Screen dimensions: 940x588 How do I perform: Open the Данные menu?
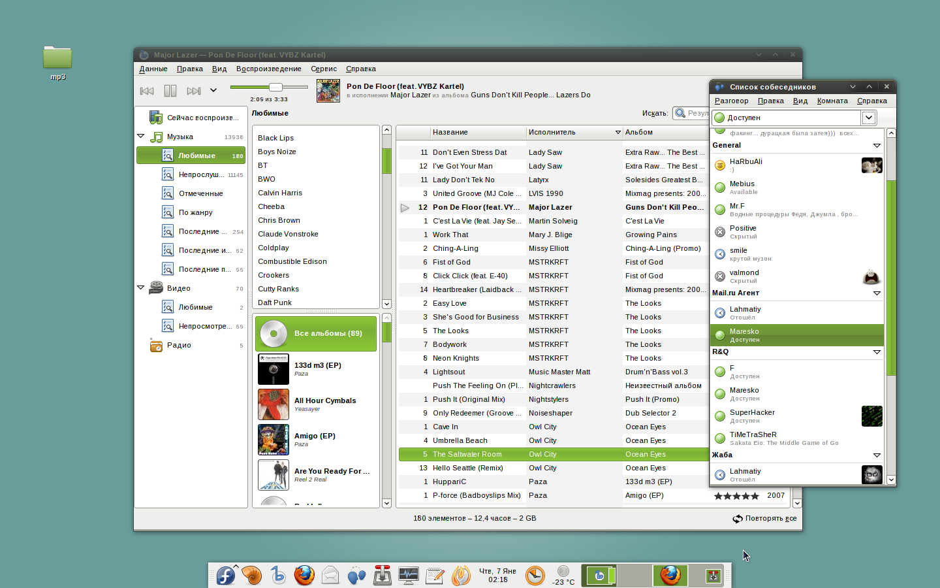pos(153,69)
